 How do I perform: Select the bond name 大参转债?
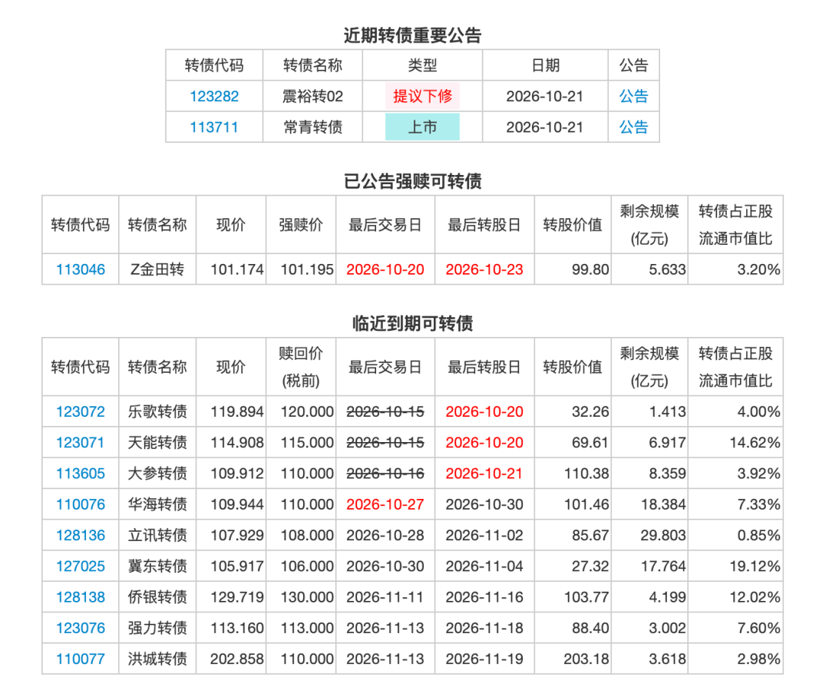click(x=157, y=474)
